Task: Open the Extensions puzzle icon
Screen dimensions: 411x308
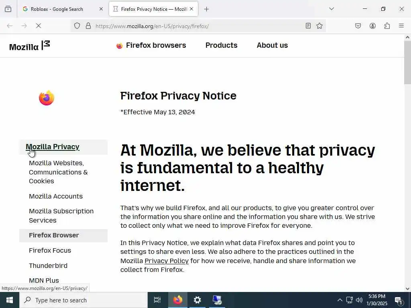Action: (387, 26)
